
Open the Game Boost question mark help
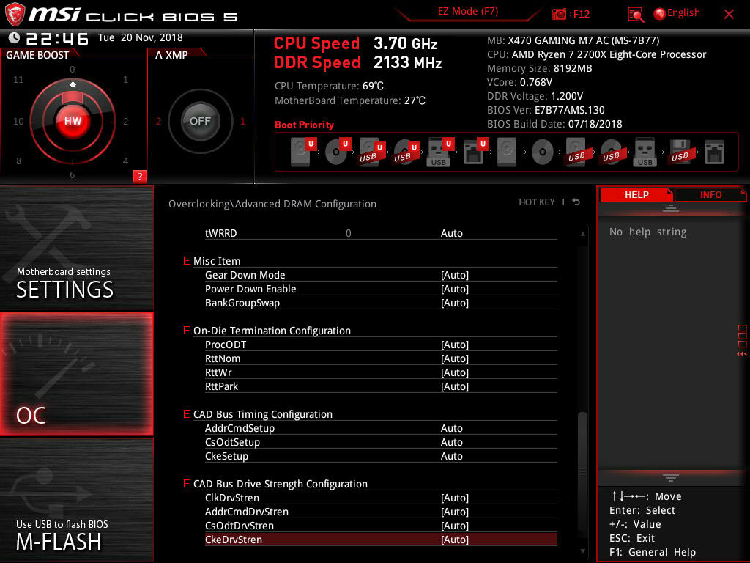[x=140, y=176]
